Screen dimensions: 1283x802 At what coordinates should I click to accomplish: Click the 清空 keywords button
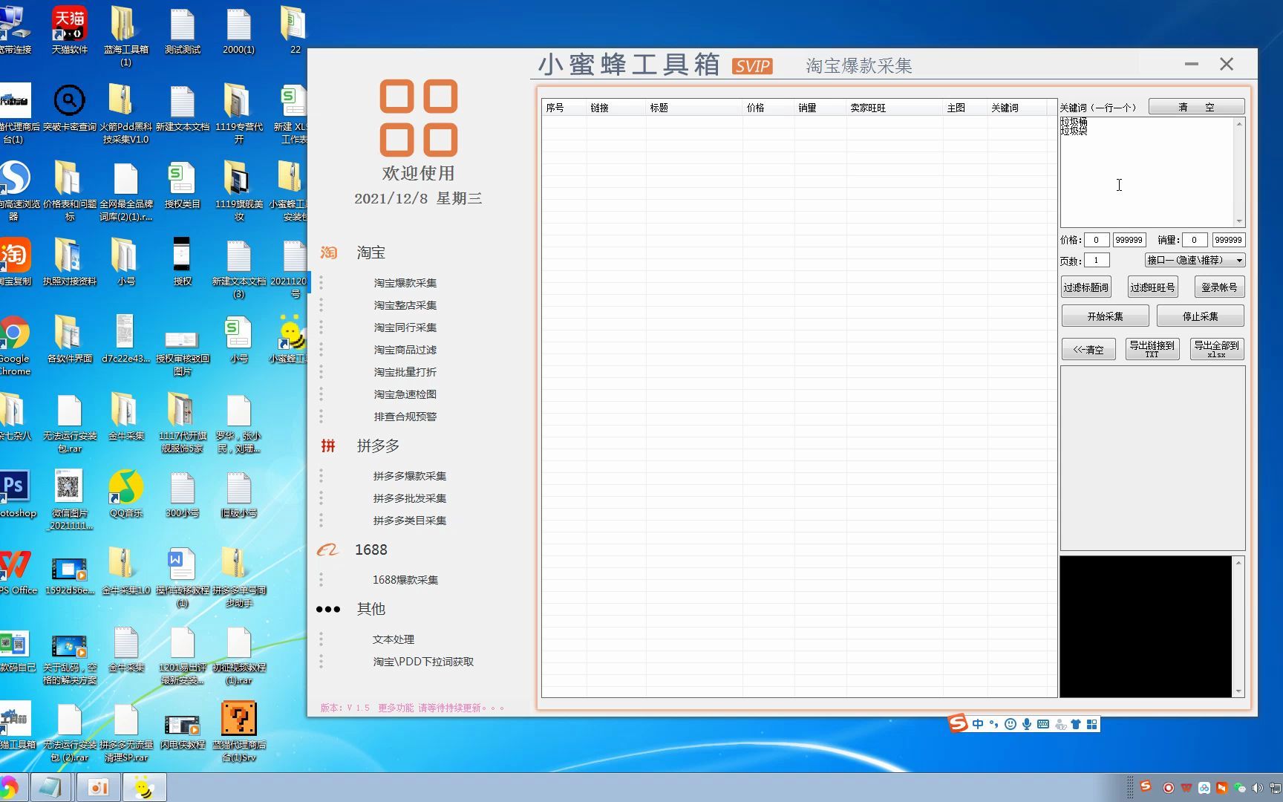(1196, 107)
